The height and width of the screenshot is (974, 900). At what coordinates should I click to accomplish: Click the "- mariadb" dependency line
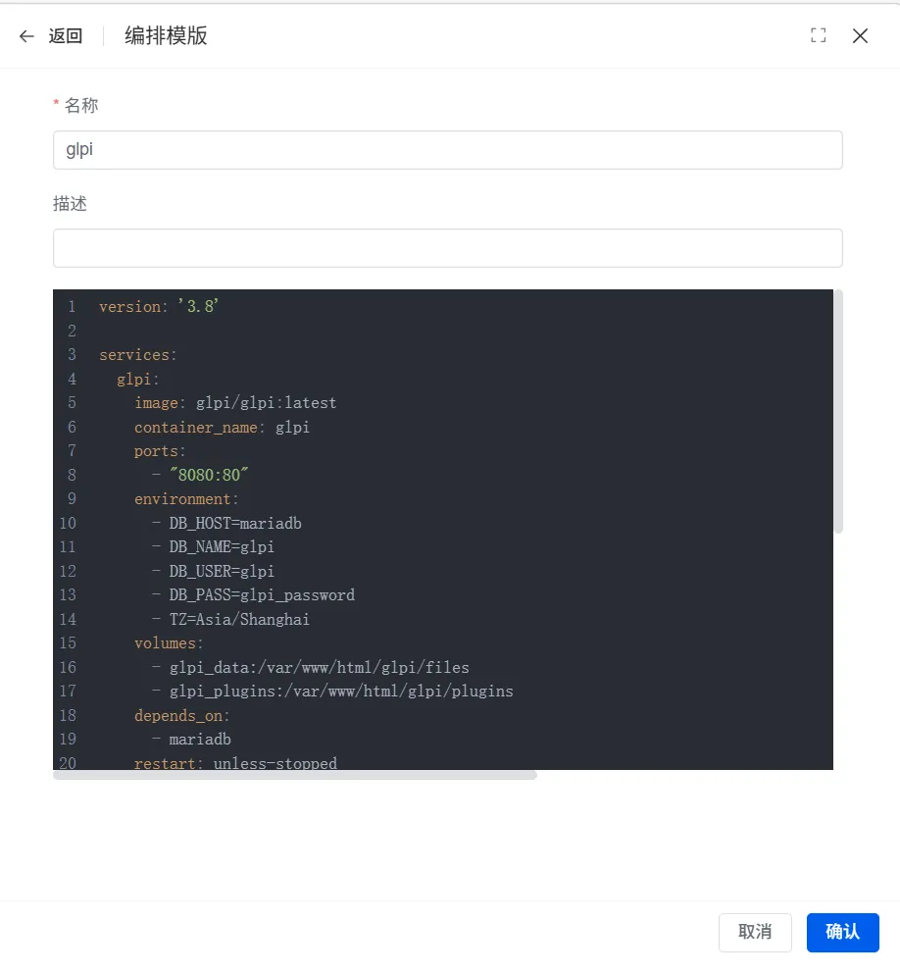point(191,740)
